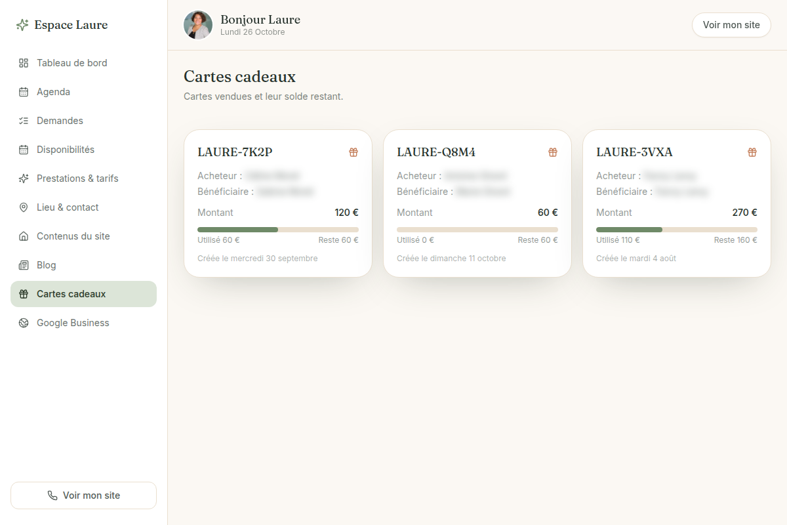Image resolution: width=787 pixels, height=525 pixels.
Task: Click the Espace Laure title
Action: (x=71, y=25)
